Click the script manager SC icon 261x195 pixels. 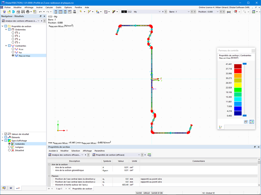[74, 12]
